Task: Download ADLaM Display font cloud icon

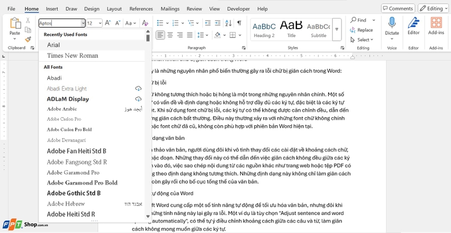Action: click(138, 99)
